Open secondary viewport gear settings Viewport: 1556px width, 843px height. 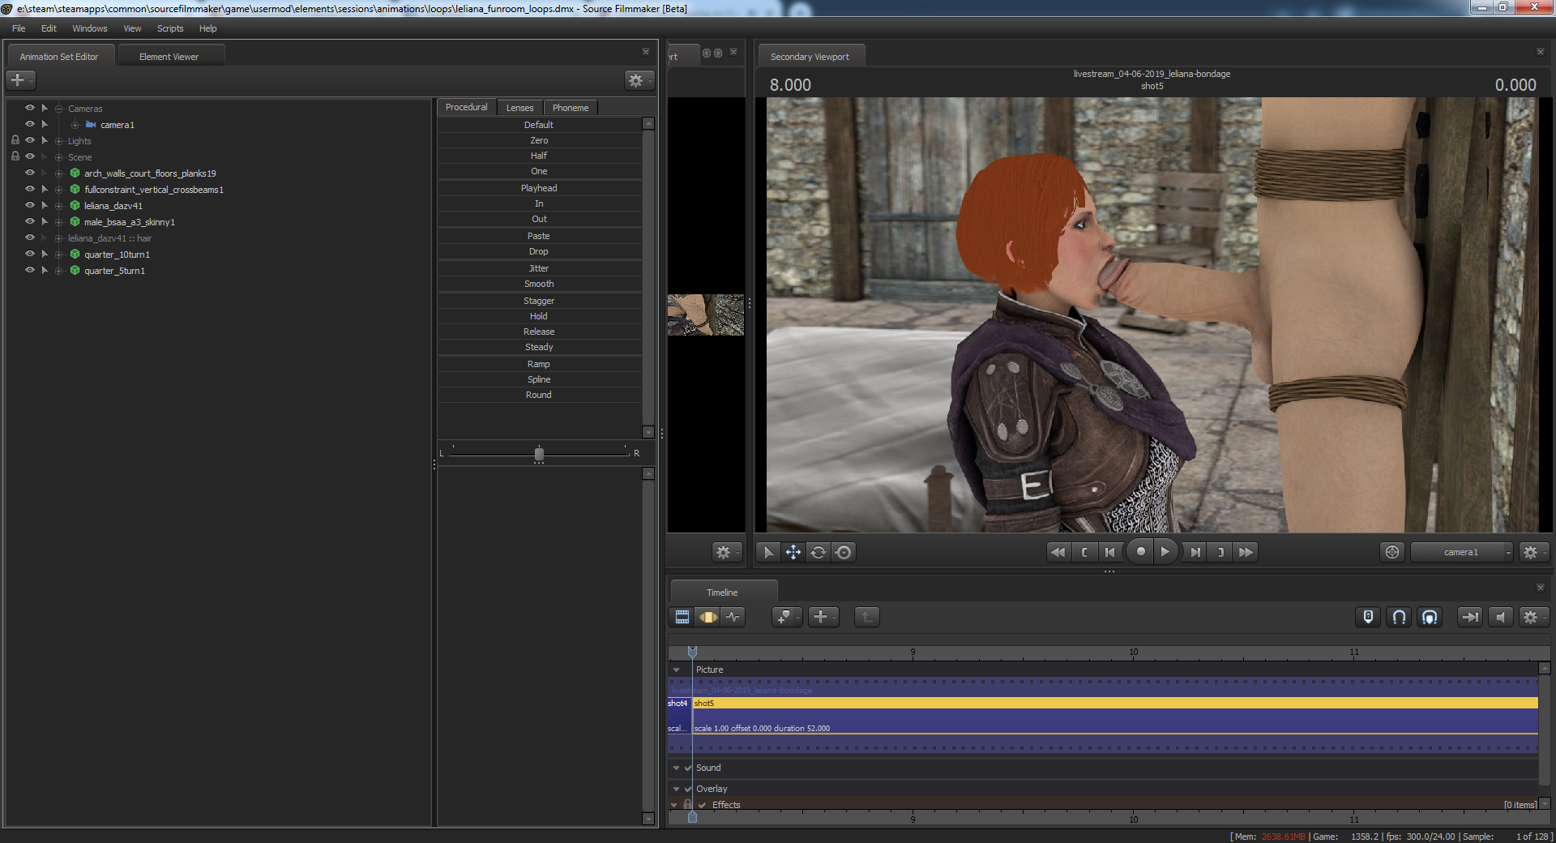coord(1532,552)
